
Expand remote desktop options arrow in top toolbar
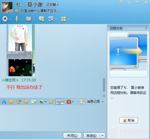[56, 19]
